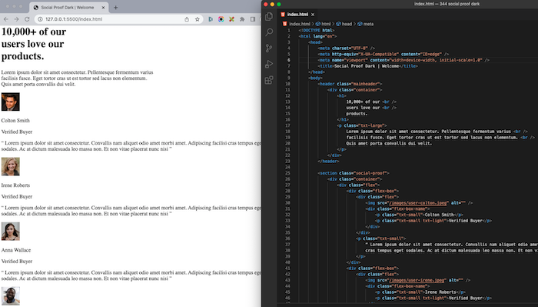Click 'Verified Buyer' under Anna Wallace
538x307 pixels.
pyautogui.click(x=17, y=262)
